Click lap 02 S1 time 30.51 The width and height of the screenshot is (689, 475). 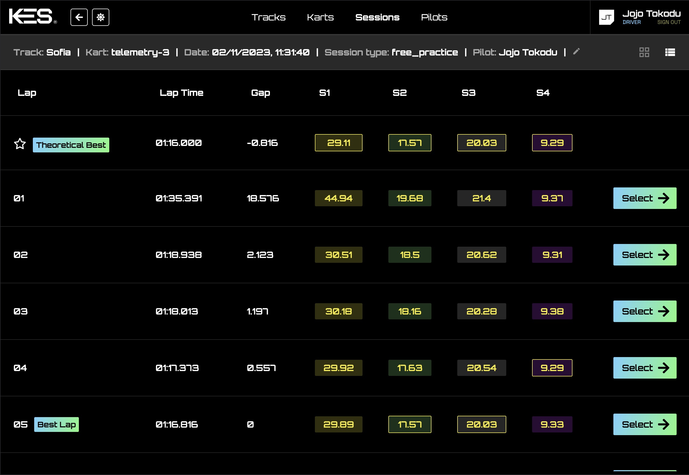coord(339,255)
